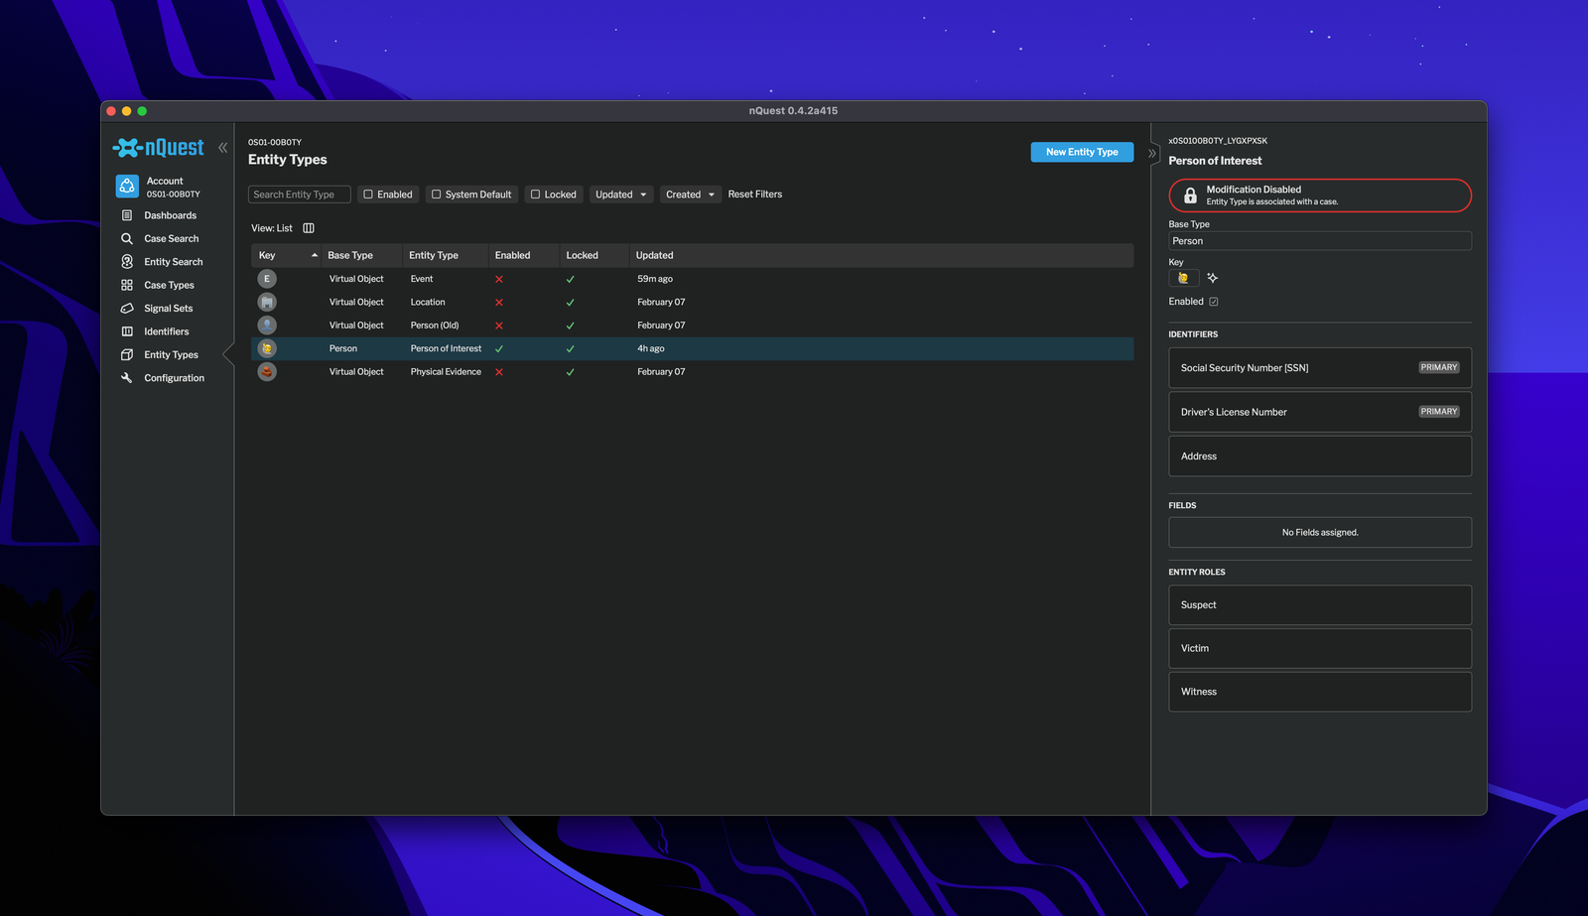Click the PRIMARY badge on SSN identifier
Screen dimensions: 1588x916
pos(1439,367)
